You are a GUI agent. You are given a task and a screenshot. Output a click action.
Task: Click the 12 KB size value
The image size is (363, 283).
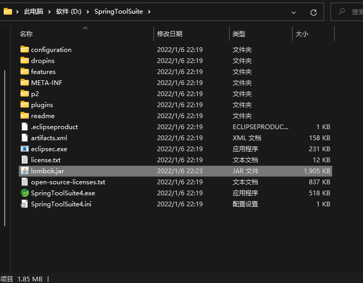pyautogui.click(x=321, y=160)
